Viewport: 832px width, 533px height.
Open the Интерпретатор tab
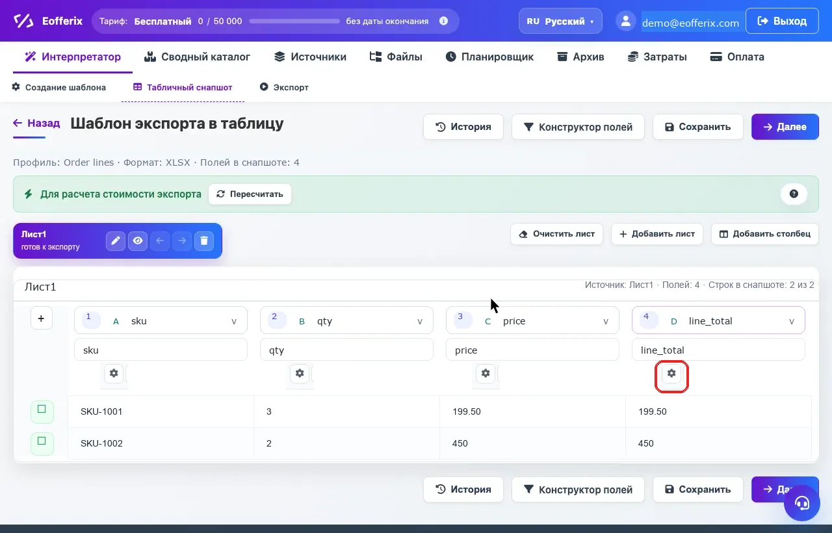73,57
